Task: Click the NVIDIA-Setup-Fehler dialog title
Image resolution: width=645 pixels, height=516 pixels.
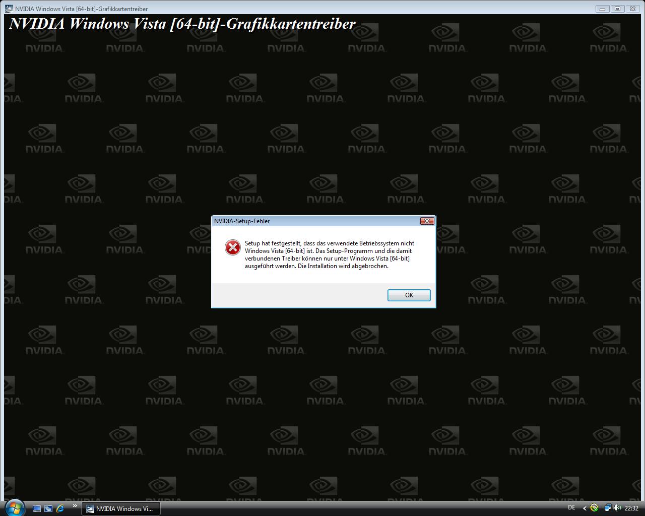Action: coord(242,221)
